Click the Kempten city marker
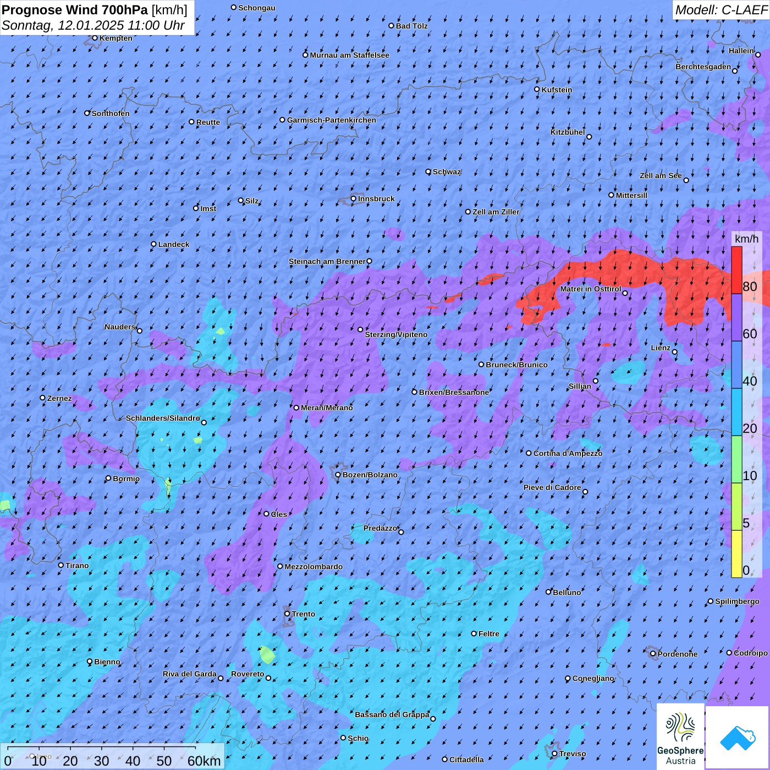This screenshot has width=770, height=770. [x=95, y=38]
